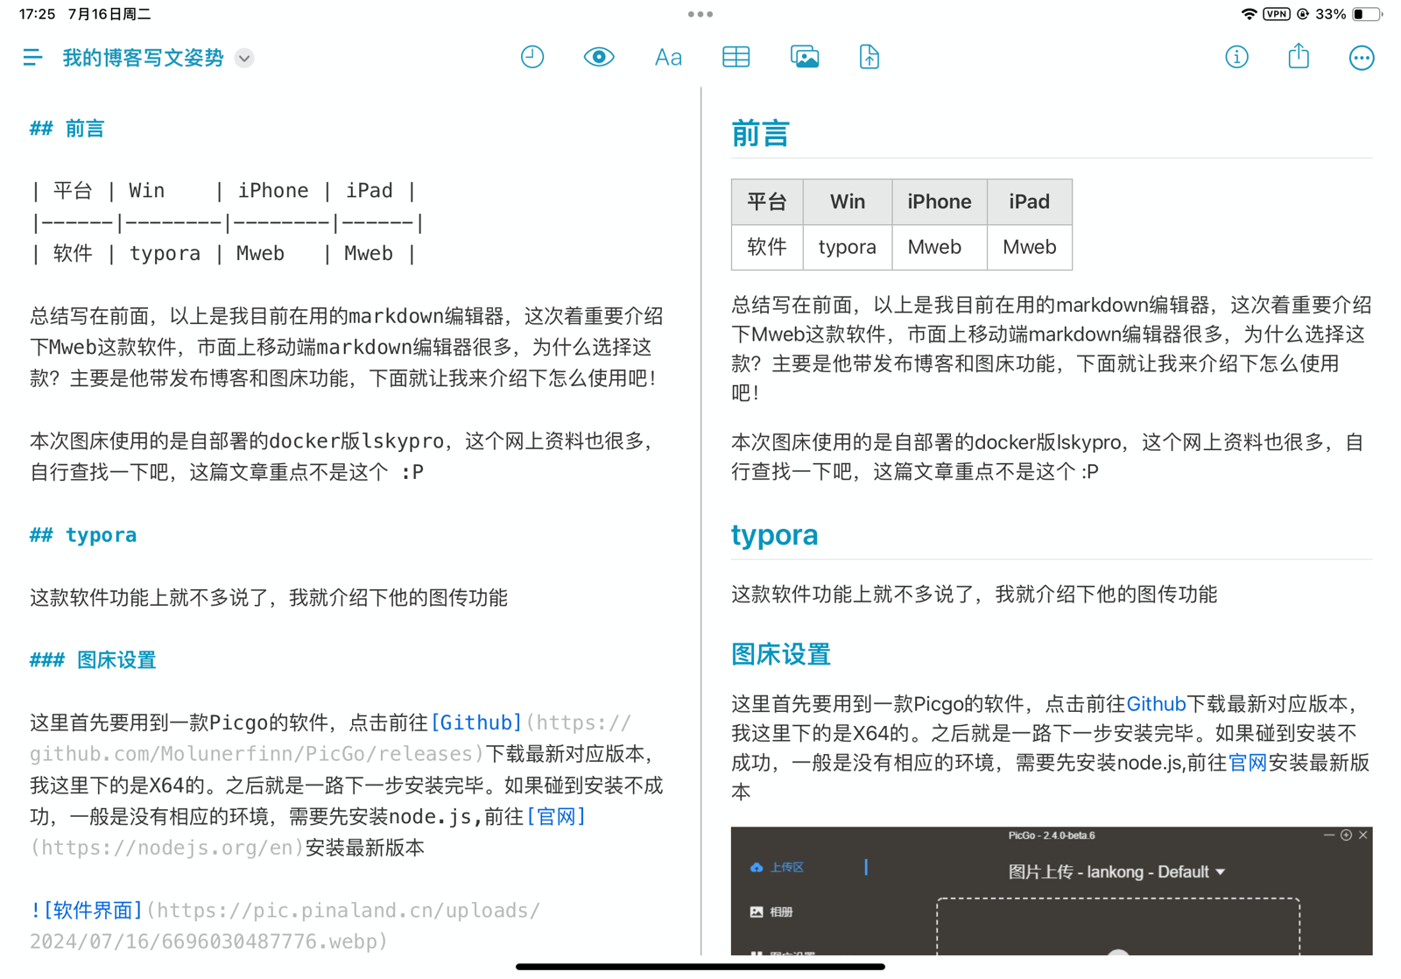
Task: Open the version history clock icon
Action: (532, 57)
